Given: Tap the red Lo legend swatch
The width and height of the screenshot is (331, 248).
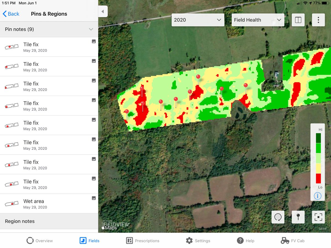Looking at the screenshot, I should [318, 178].
